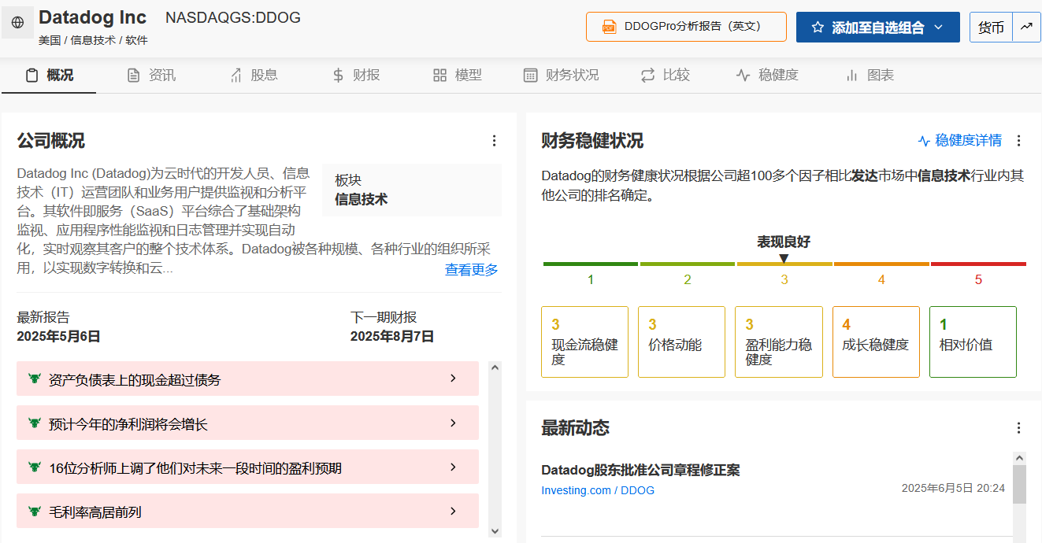Open the 模型 models tab

[x=458, y=76]
